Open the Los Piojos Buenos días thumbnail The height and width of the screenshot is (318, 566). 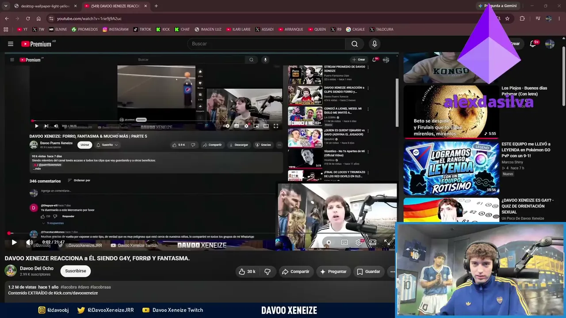pyautogui.click(x=451, y=111)
